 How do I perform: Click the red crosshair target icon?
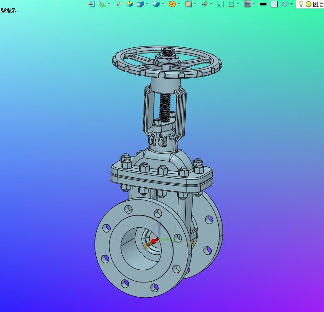coord(204,4)
